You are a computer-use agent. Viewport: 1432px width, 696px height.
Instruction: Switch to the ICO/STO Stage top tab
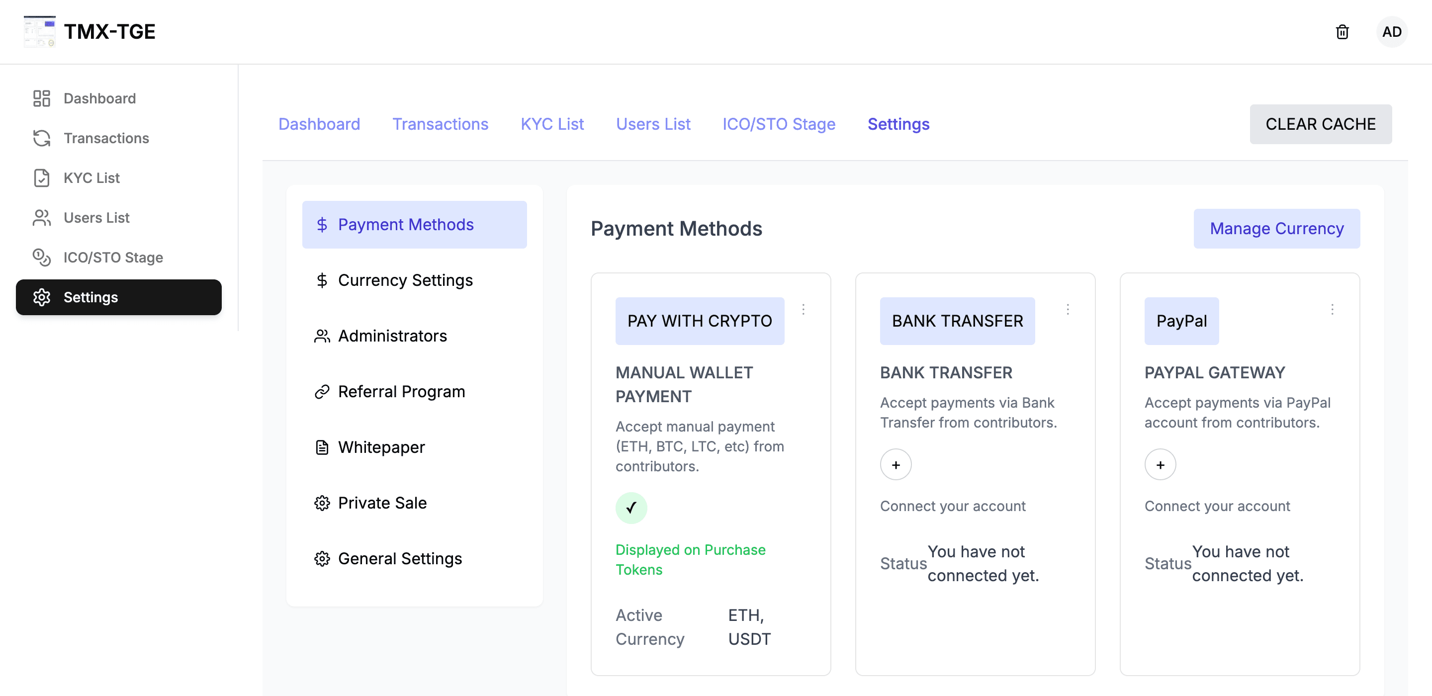pyautogui.click(x=779, y=124)
